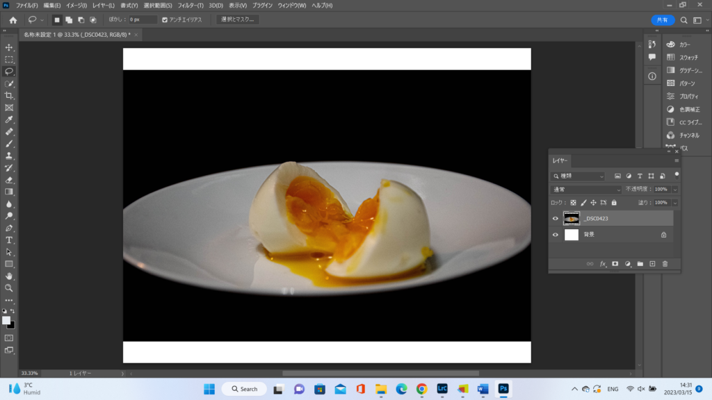Screen dimensions: 712x400
Task: Click the 選択とマスク... button
Action: tap(237, 20)
